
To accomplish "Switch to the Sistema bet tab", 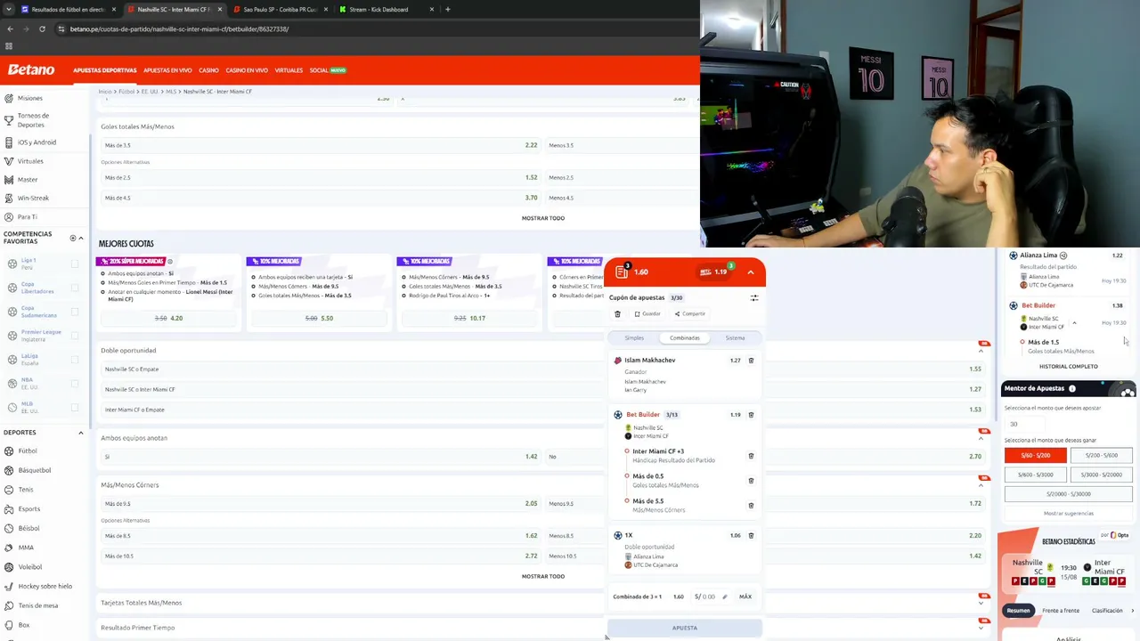I will pos(735,338).
